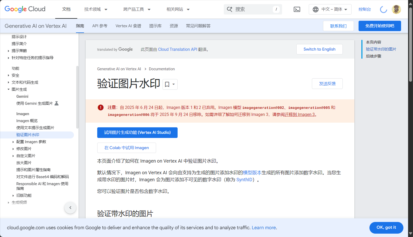Viewport: 413px width, 237px height.
Task: Open 对文件进行 Base64 编码和解码 page
Action: tap(43, 177)
